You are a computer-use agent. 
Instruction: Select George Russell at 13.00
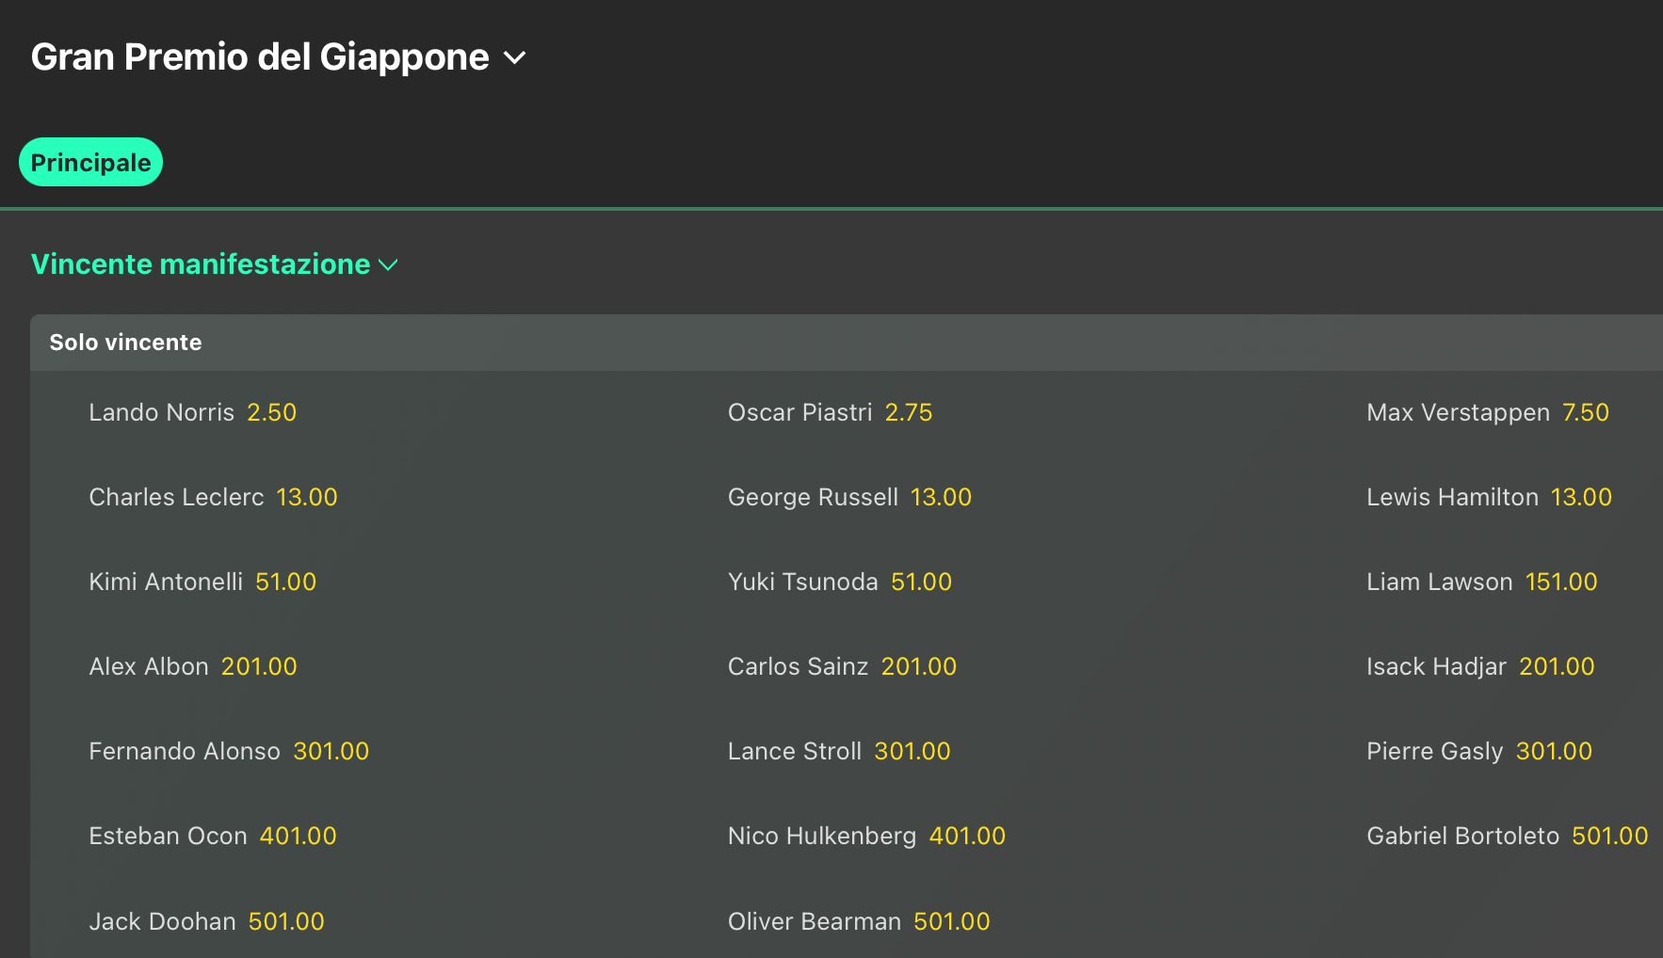[x=941, y=497]
